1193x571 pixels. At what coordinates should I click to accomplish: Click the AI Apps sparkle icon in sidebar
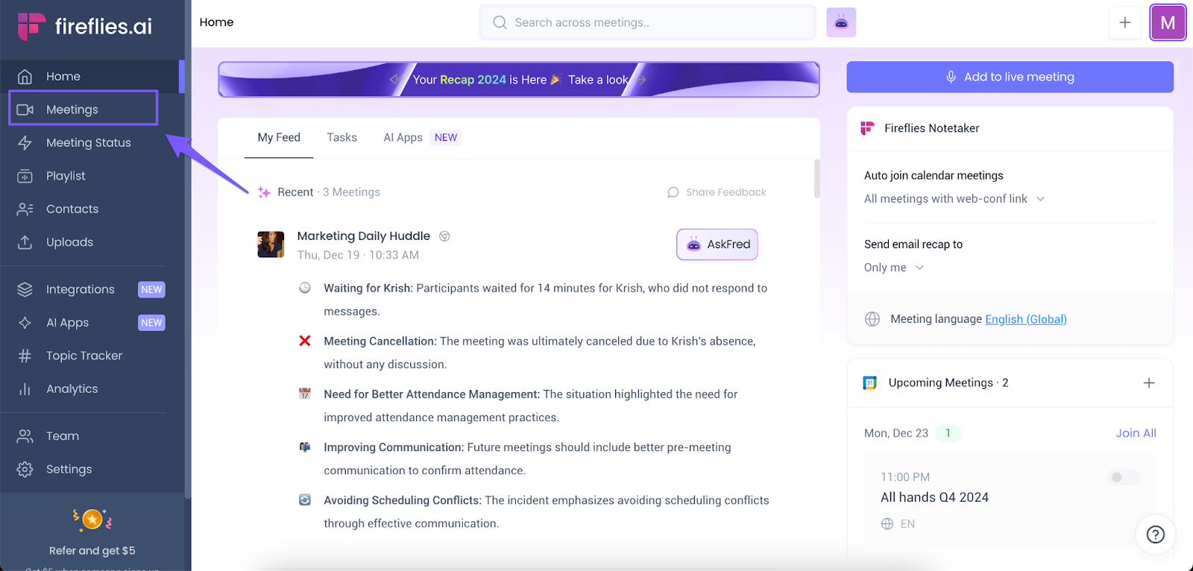25,323
